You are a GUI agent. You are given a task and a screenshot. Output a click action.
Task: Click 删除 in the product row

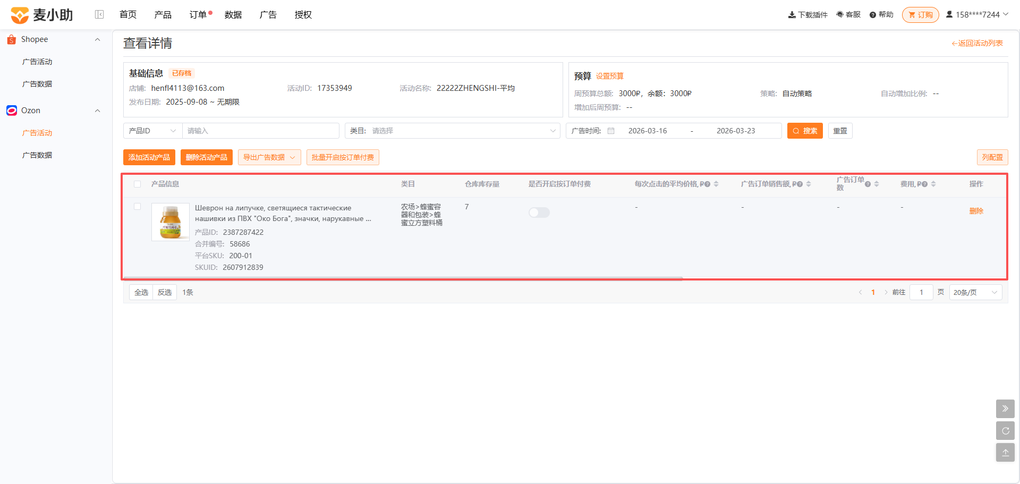point(976,211)
